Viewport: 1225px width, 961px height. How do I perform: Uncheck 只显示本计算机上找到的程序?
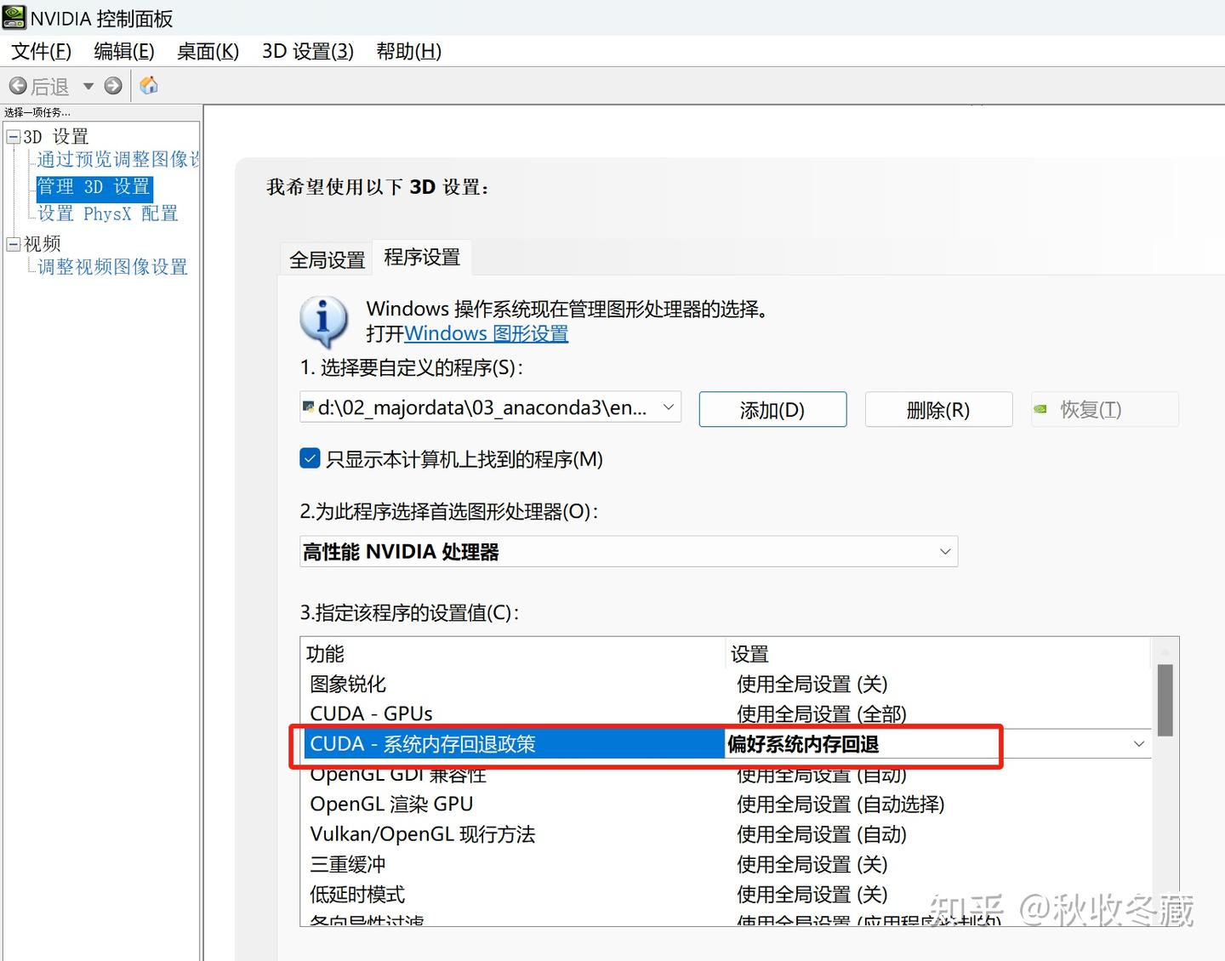coord(310,458)
